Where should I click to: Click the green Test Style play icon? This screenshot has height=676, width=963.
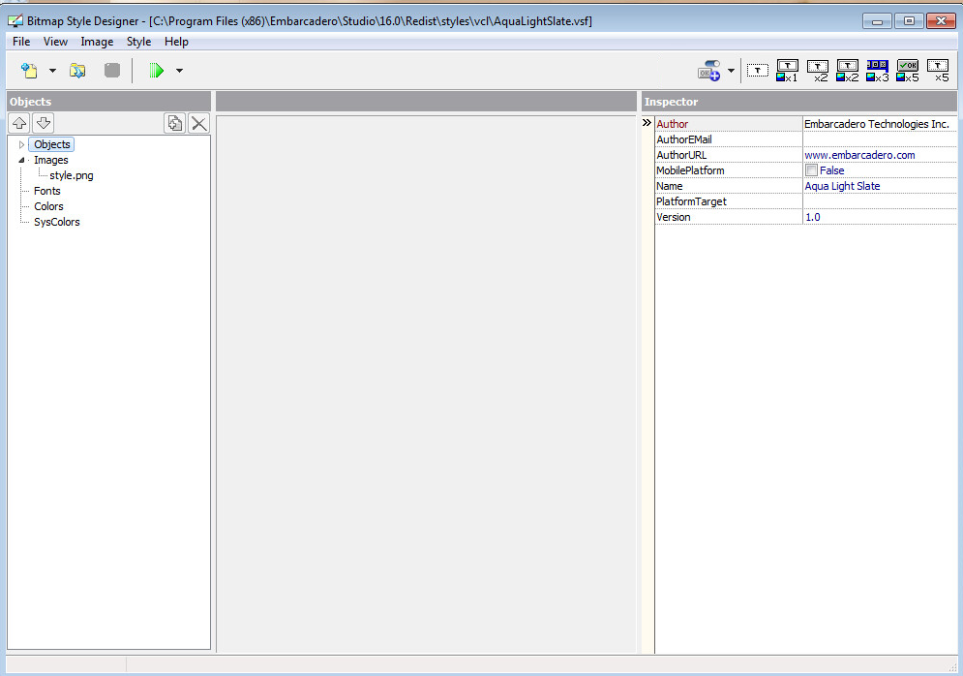point(156,71)
